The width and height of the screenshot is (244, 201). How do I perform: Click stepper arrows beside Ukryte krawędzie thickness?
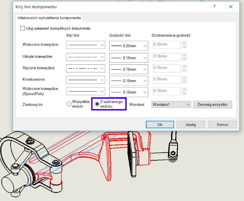(x=184, y=57)
